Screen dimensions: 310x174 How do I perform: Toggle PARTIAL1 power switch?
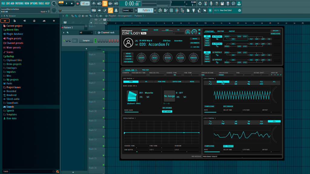click(213, 37)
